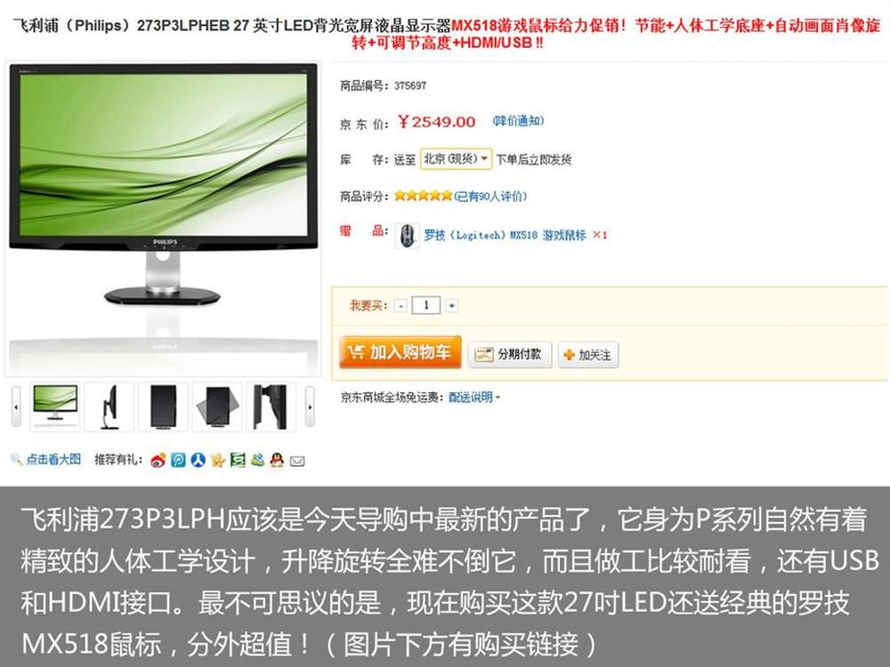Share product via the email envelope icon
This screenshot has width=890, height=667.
click(x=297, y=461)
